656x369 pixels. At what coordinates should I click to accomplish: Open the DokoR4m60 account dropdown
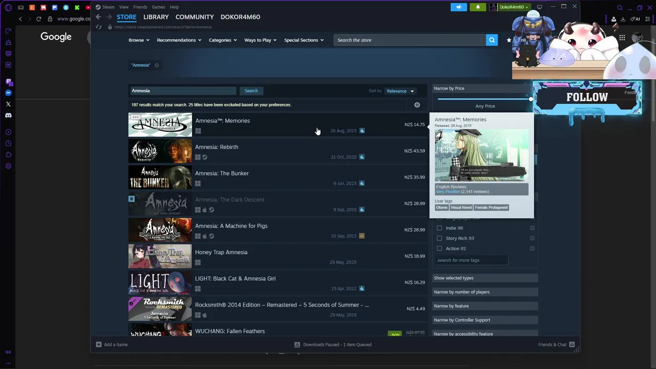[509, 7]
